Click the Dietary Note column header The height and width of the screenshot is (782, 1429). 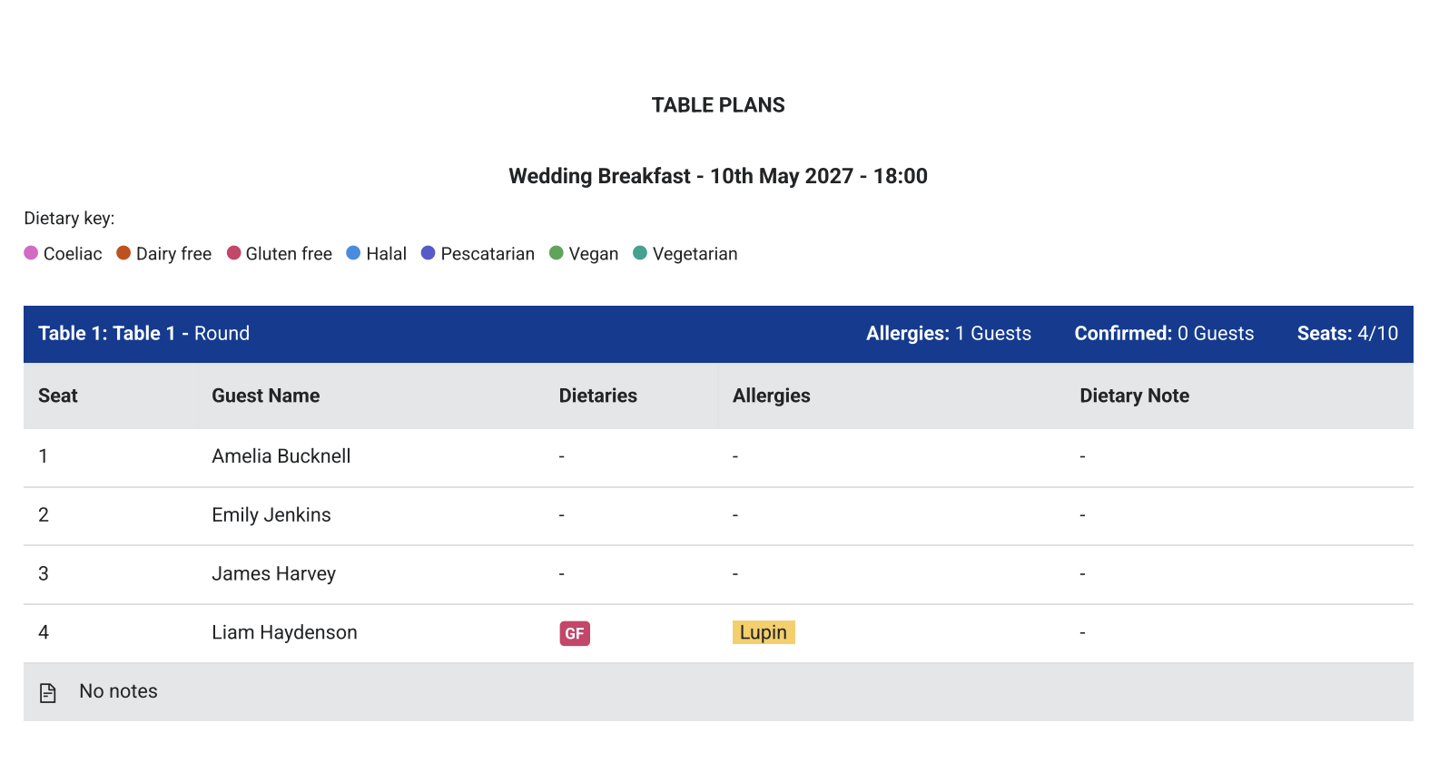point(1135,396)
